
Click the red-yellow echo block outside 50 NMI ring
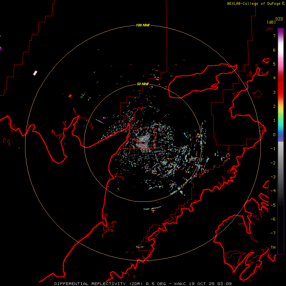[x=71, y=96]
